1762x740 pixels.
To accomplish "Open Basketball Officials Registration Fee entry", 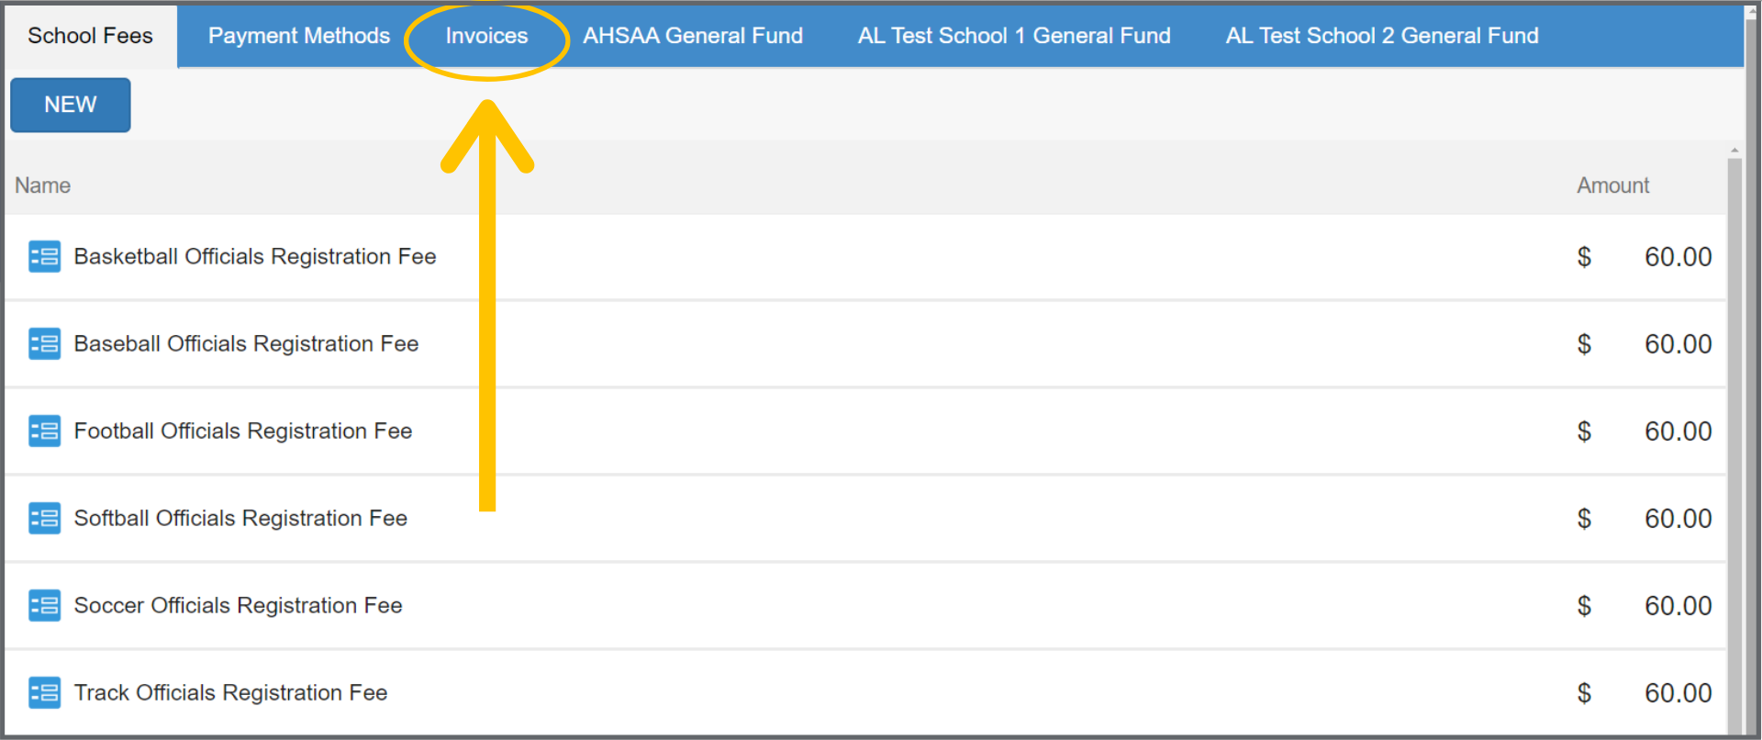I will (254, 257).
